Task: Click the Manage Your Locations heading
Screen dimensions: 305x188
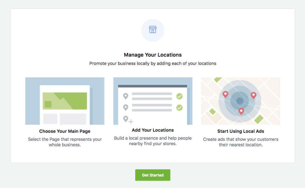Action: click(x=152, y=55)
